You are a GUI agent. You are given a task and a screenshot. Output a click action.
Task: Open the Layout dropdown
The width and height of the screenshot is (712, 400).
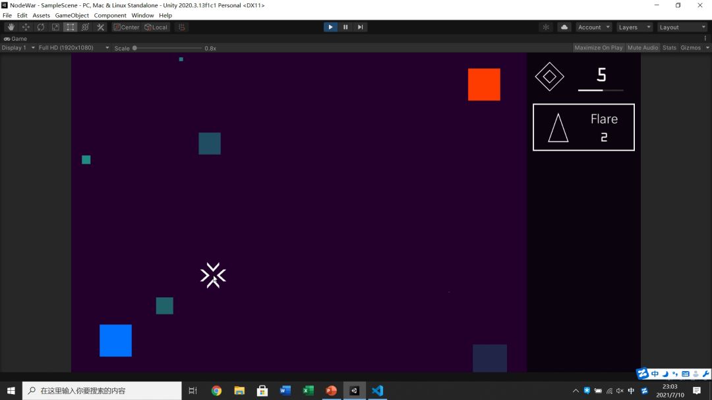pos(682,27)
